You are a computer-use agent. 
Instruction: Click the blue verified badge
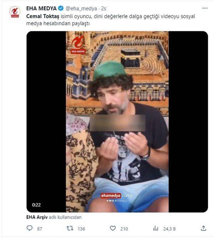click(x=61, y=8)
